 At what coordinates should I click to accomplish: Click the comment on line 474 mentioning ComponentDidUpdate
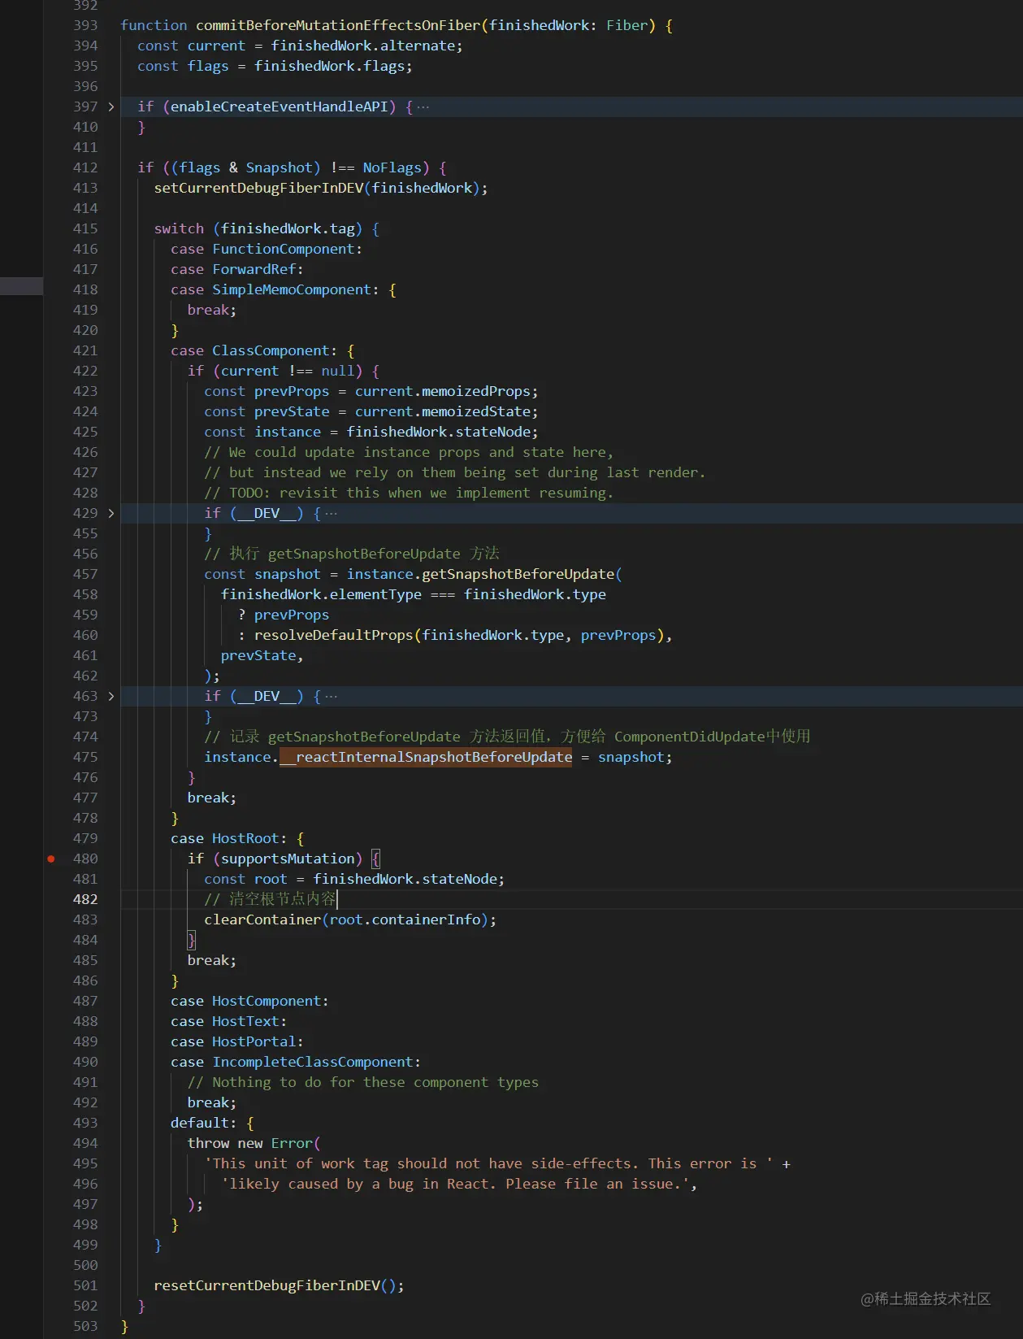508,737
